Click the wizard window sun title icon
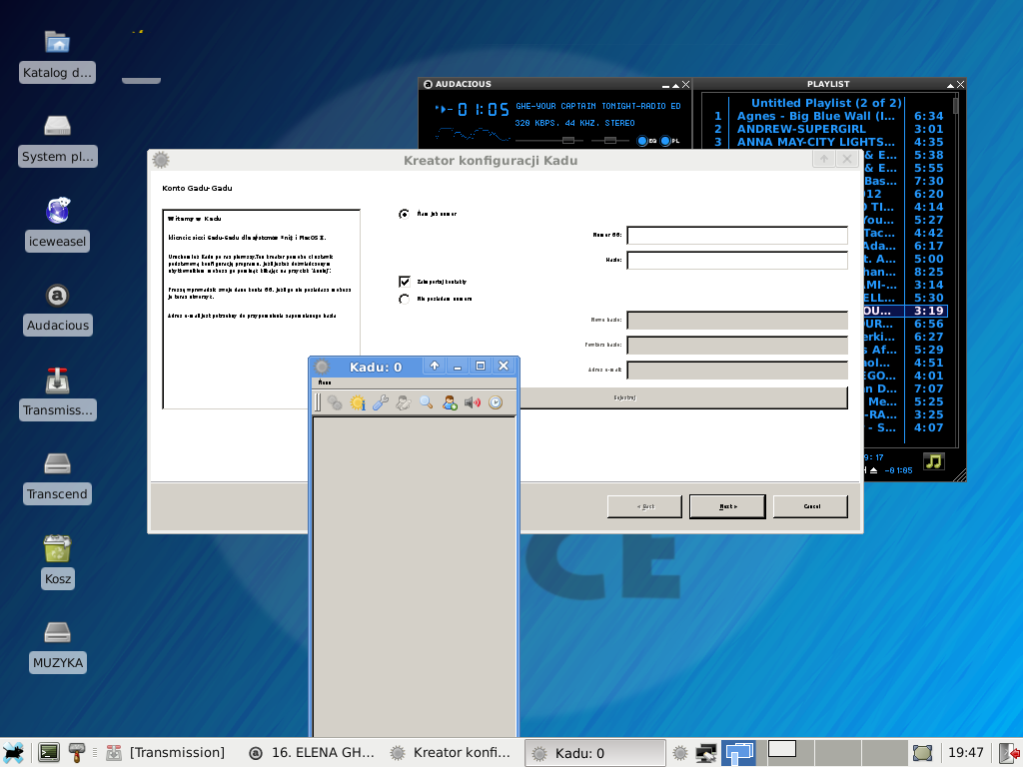Screen dimensions: 1023x767 tap(161, 160)
